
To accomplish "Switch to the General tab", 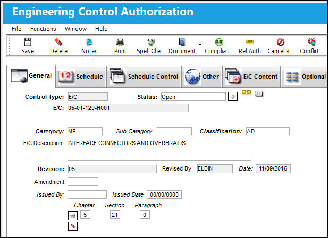I will [31, 75].
